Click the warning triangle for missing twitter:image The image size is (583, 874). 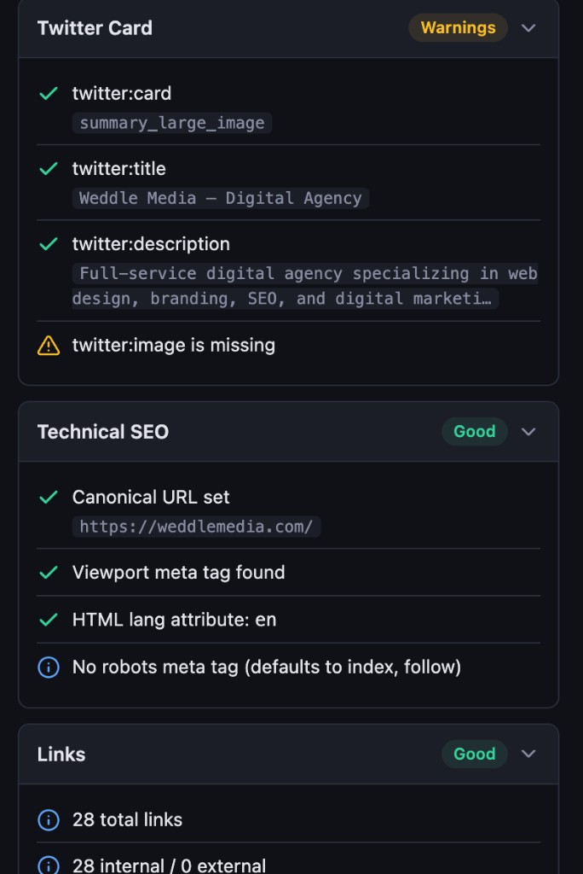click(x=49, y=345)
